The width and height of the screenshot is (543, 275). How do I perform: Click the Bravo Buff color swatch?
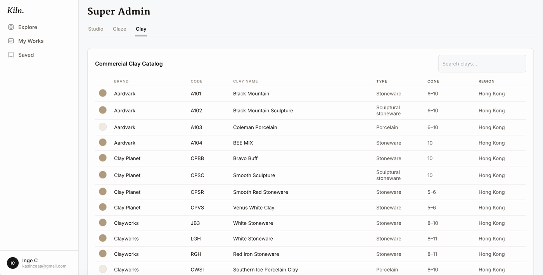point(103,158)
